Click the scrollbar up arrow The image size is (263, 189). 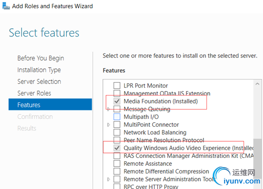(257, 84)
